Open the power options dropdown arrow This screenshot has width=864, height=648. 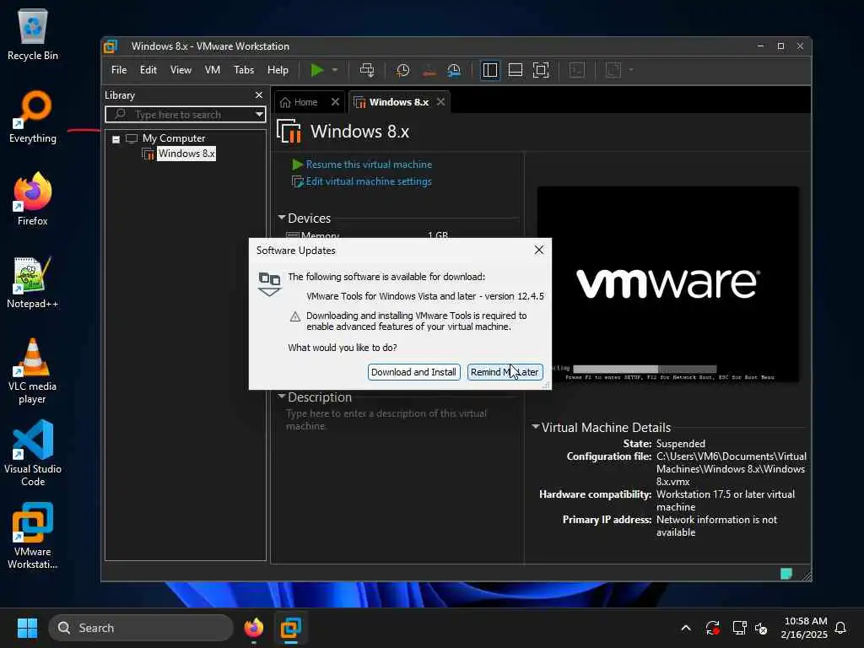click(334, 70)
